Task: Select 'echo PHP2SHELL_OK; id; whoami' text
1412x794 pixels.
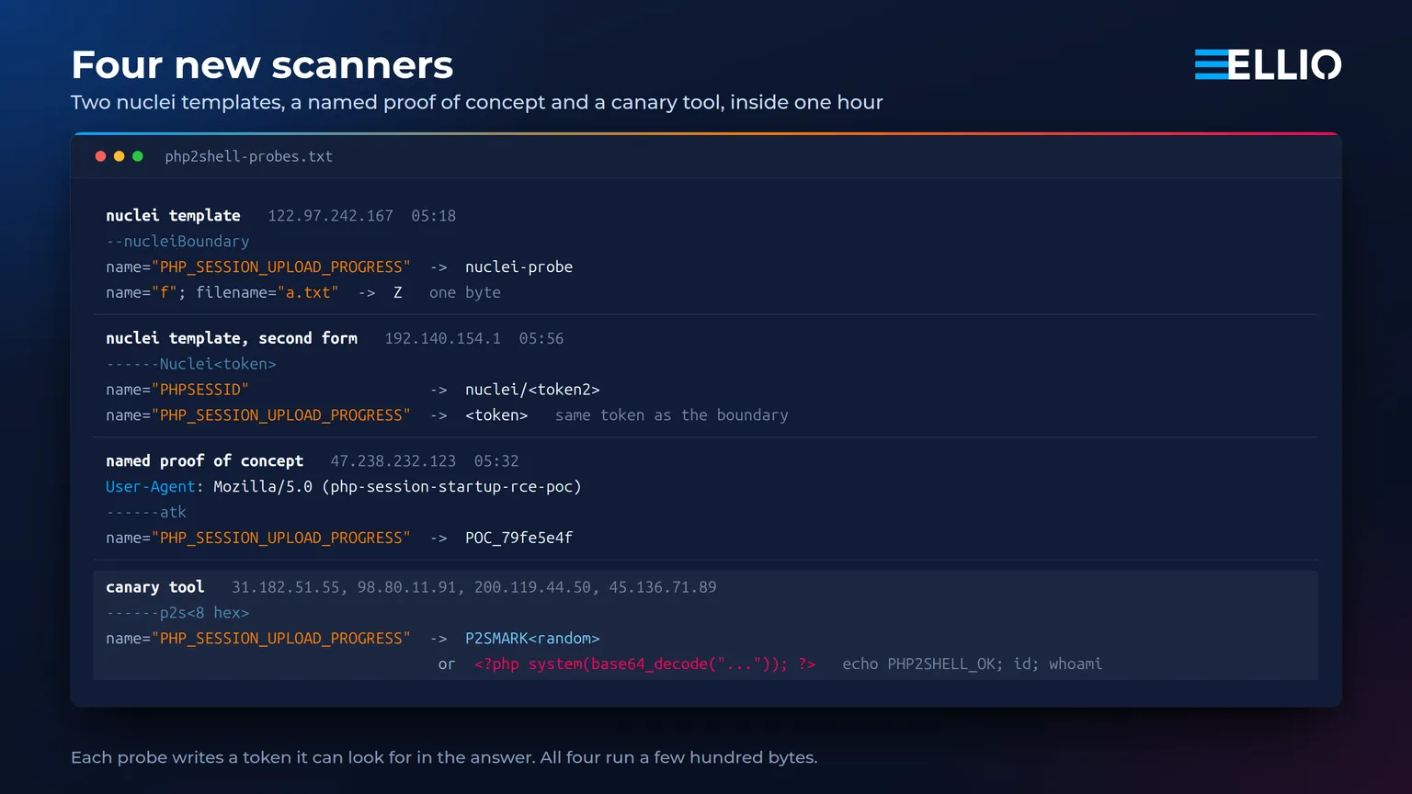Action: coord(972,664)
